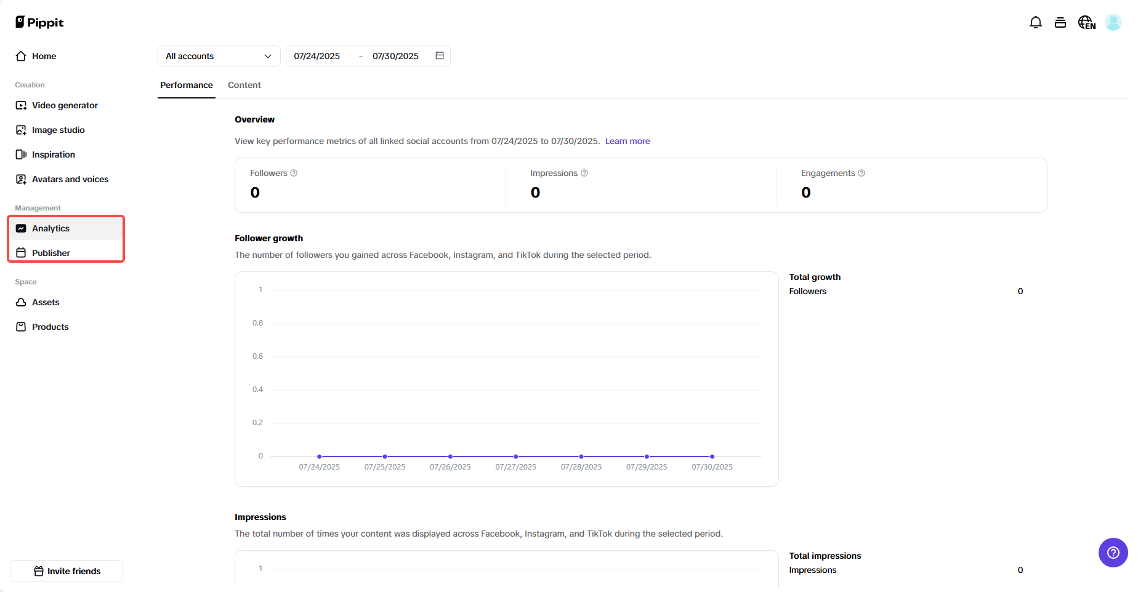Change language with the EN globe icon

1086,22
